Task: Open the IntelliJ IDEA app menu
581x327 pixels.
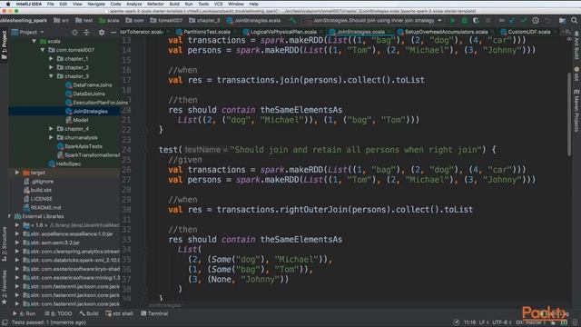Action: click(29, 4)
